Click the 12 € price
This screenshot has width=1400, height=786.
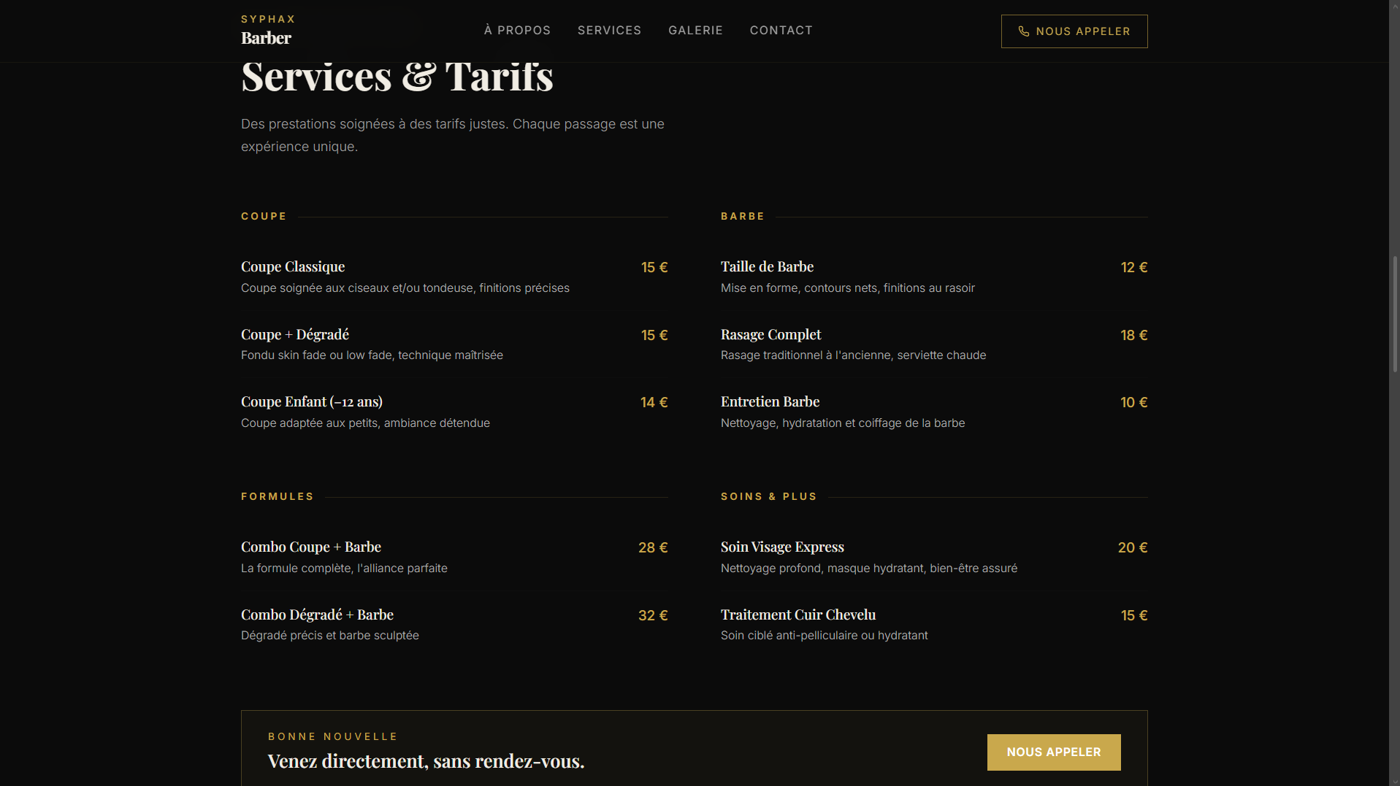click(1133, 268)
